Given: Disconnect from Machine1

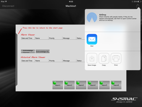Looking at the screenshot, I should click(x=8, y=6).
